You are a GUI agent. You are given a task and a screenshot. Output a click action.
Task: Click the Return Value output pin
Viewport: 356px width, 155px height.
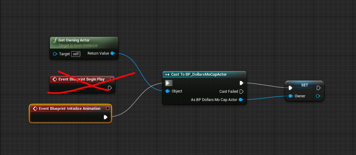[x=112, y=53]
